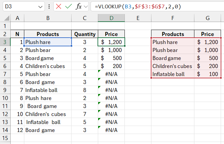Confirm the formula with the Enter checkmark
The image size is (224, 144).
pos(69,6)
